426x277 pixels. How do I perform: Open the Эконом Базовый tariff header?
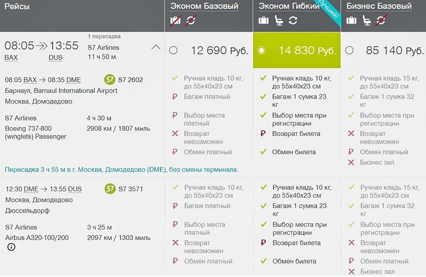pos(204,7)
